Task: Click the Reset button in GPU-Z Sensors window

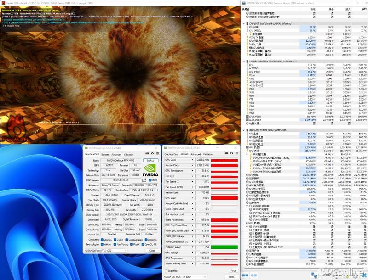Action: tap(233, 271)
